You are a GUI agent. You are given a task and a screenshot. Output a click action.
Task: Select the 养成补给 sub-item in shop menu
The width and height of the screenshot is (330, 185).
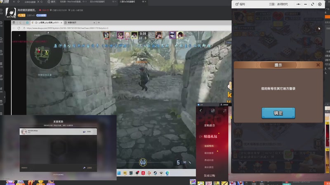[x=209, y=160]
